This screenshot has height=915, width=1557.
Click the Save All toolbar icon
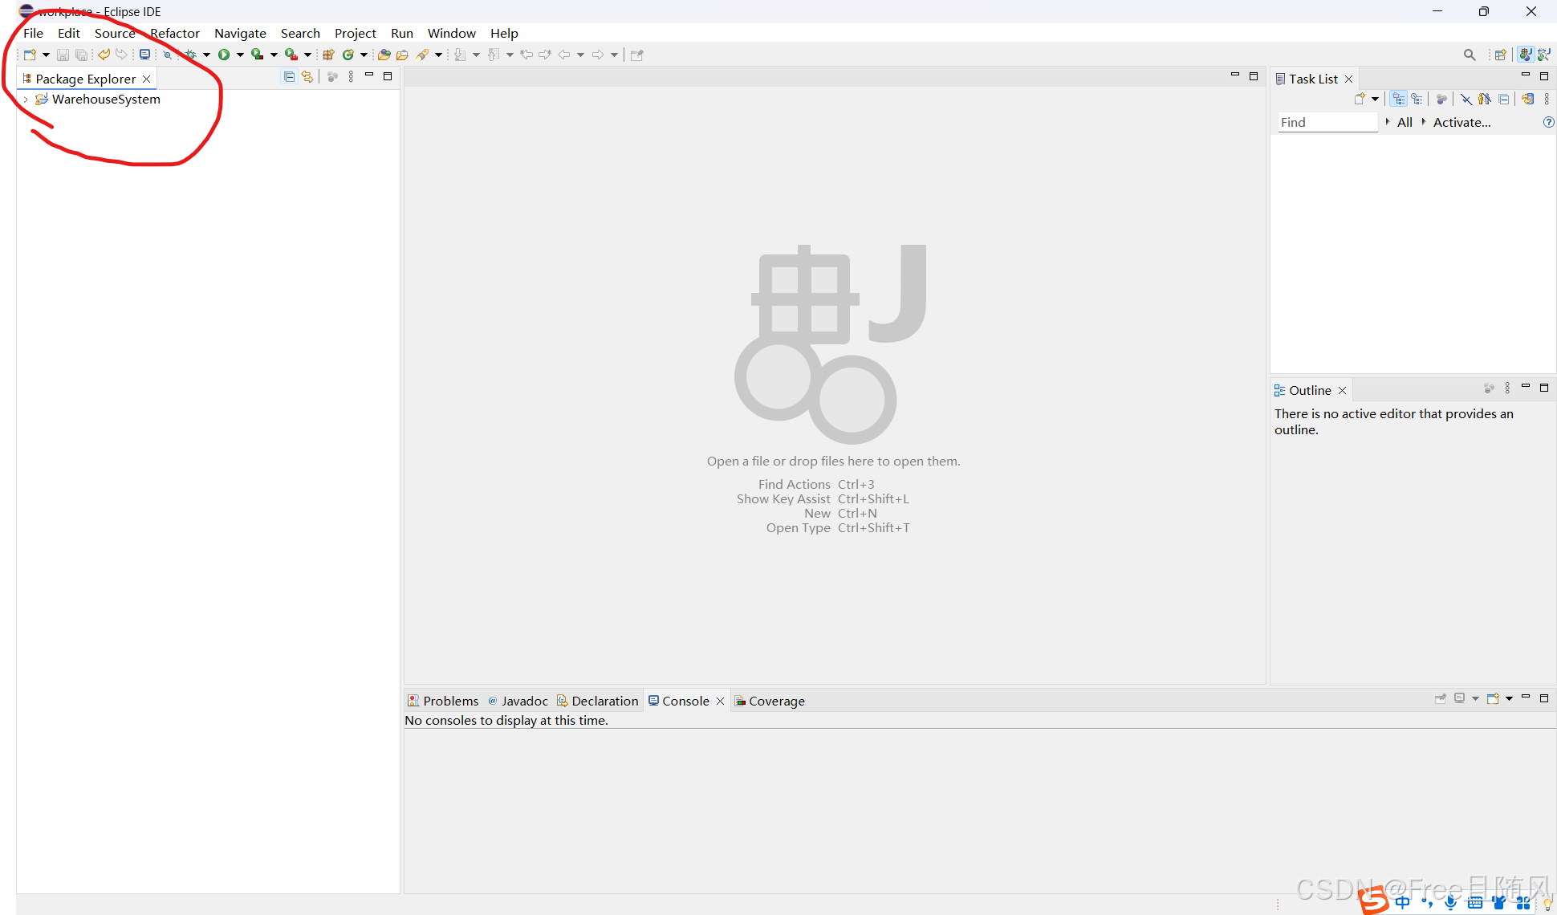pos(81,55)
